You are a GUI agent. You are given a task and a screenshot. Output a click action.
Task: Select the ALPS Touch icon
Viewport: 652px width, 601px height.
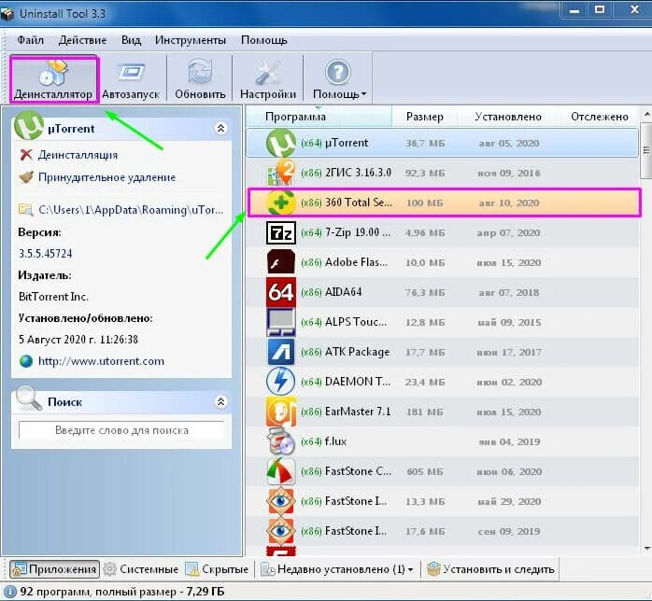(x=280, y=322)
